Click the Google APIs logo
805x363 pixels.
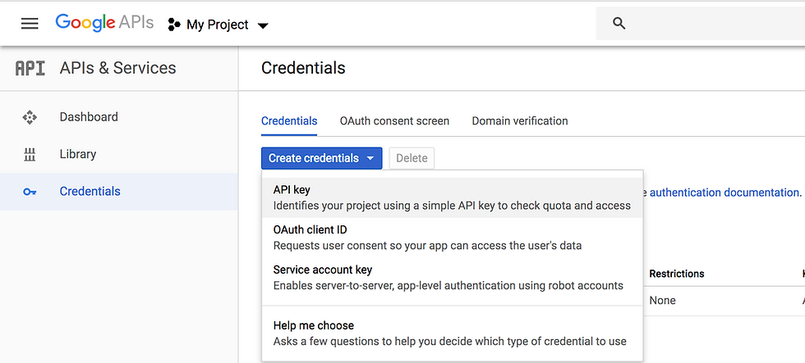pos(105,23)
